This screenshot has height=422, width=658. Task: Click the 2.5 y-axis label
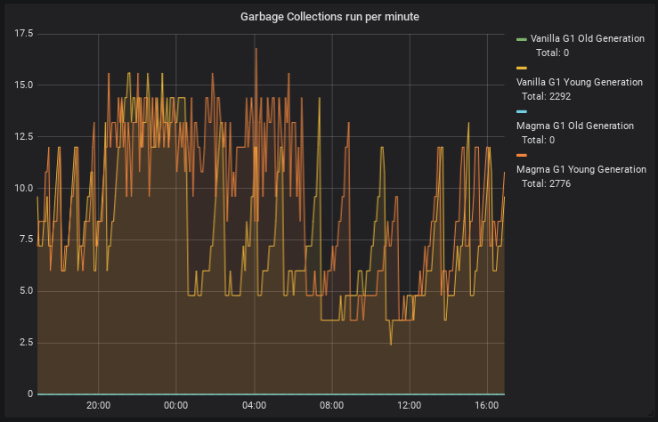pyautogui.click(x=26, y=343)
